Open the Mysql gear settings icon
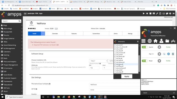This screenshot has width=177, height=99. pyautogui.click(x=159, y=61)
